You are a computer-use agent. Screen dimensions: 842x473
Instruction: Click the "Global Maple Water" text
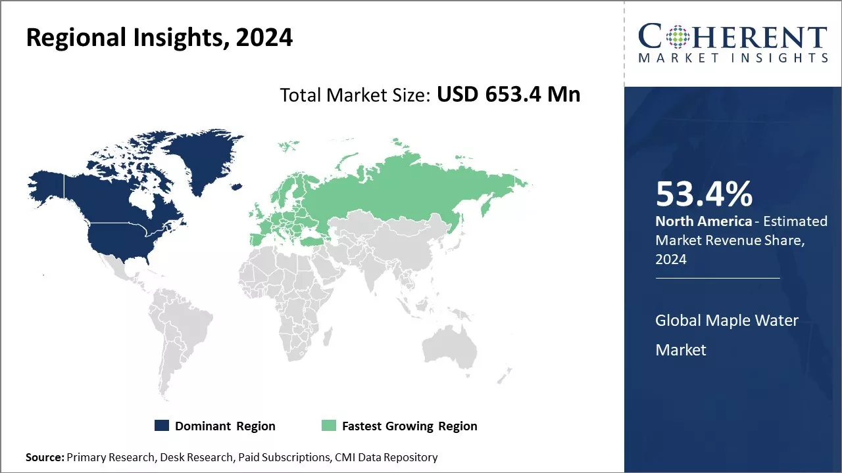pos(726,321)
